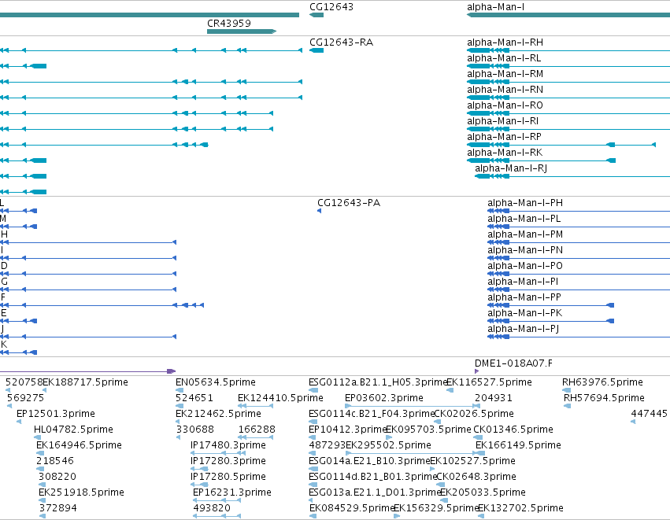Open CK02026.5prime EST label

click(474, 414)
